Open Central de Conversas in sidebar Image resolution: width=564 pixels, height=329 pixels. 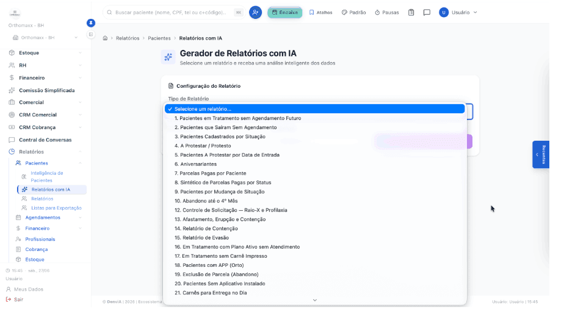[45, 140]
